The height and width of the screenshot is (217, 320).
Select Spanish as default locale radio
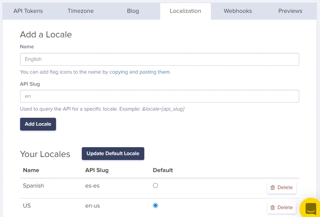click(155, 185)
